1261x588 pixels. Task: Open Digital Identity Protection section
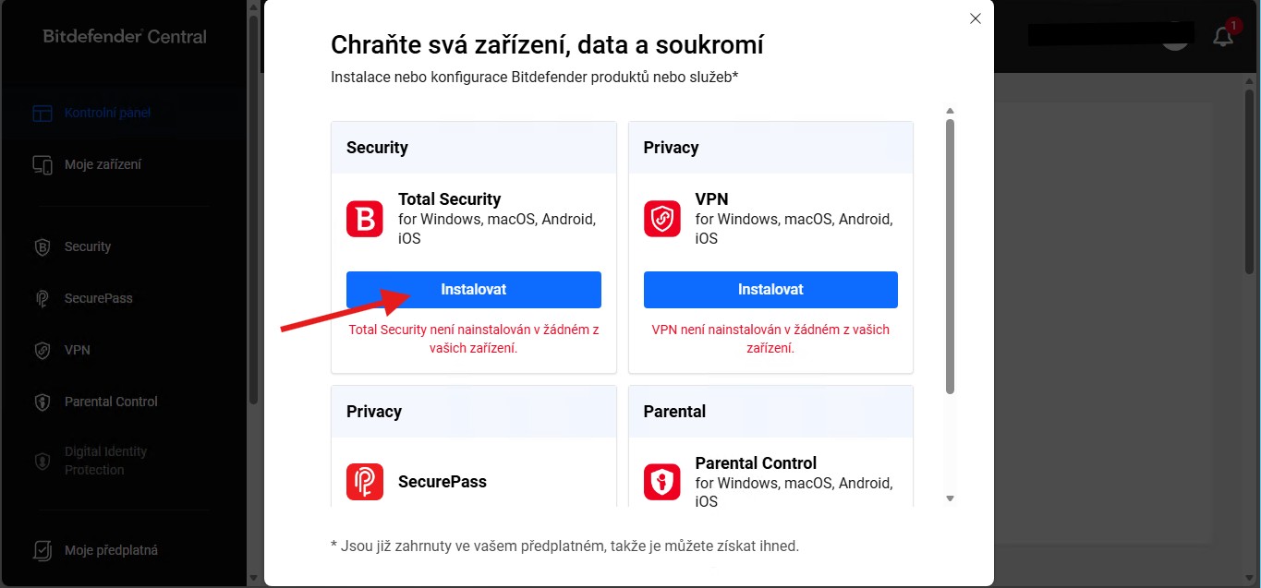pos(104,461)
